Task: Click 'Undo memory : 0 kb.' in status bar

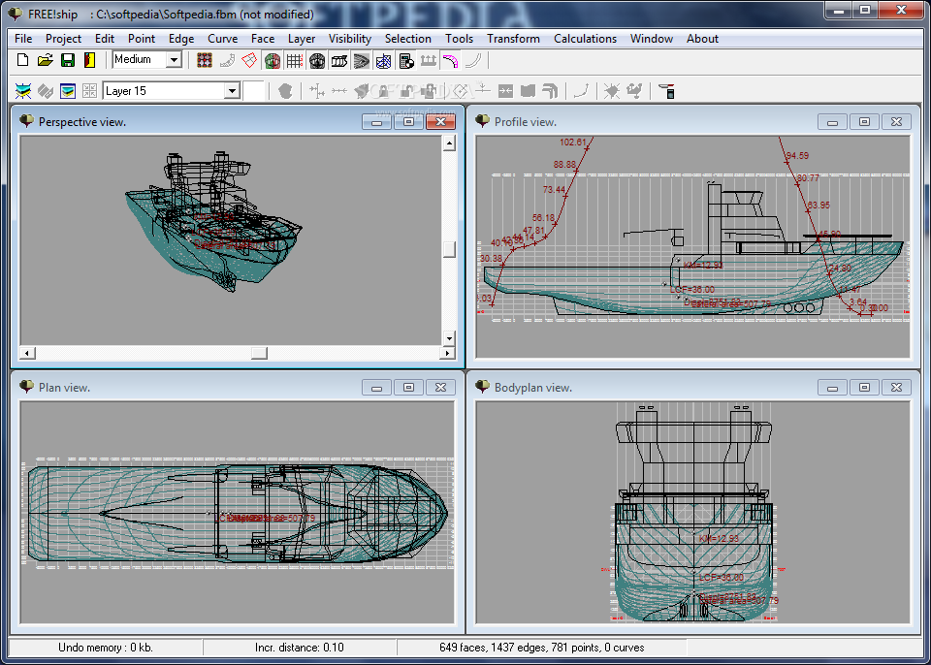Action: pyautogui.click(x=106, y=648)
